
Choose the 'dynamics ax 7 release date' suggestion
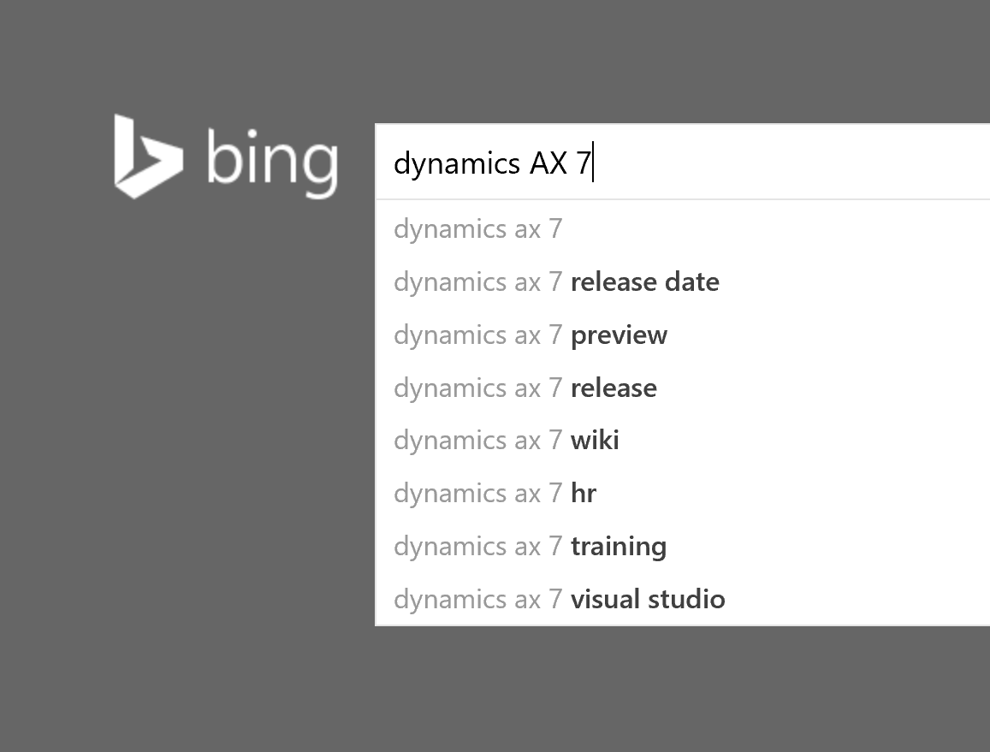[x=556, y=282]
